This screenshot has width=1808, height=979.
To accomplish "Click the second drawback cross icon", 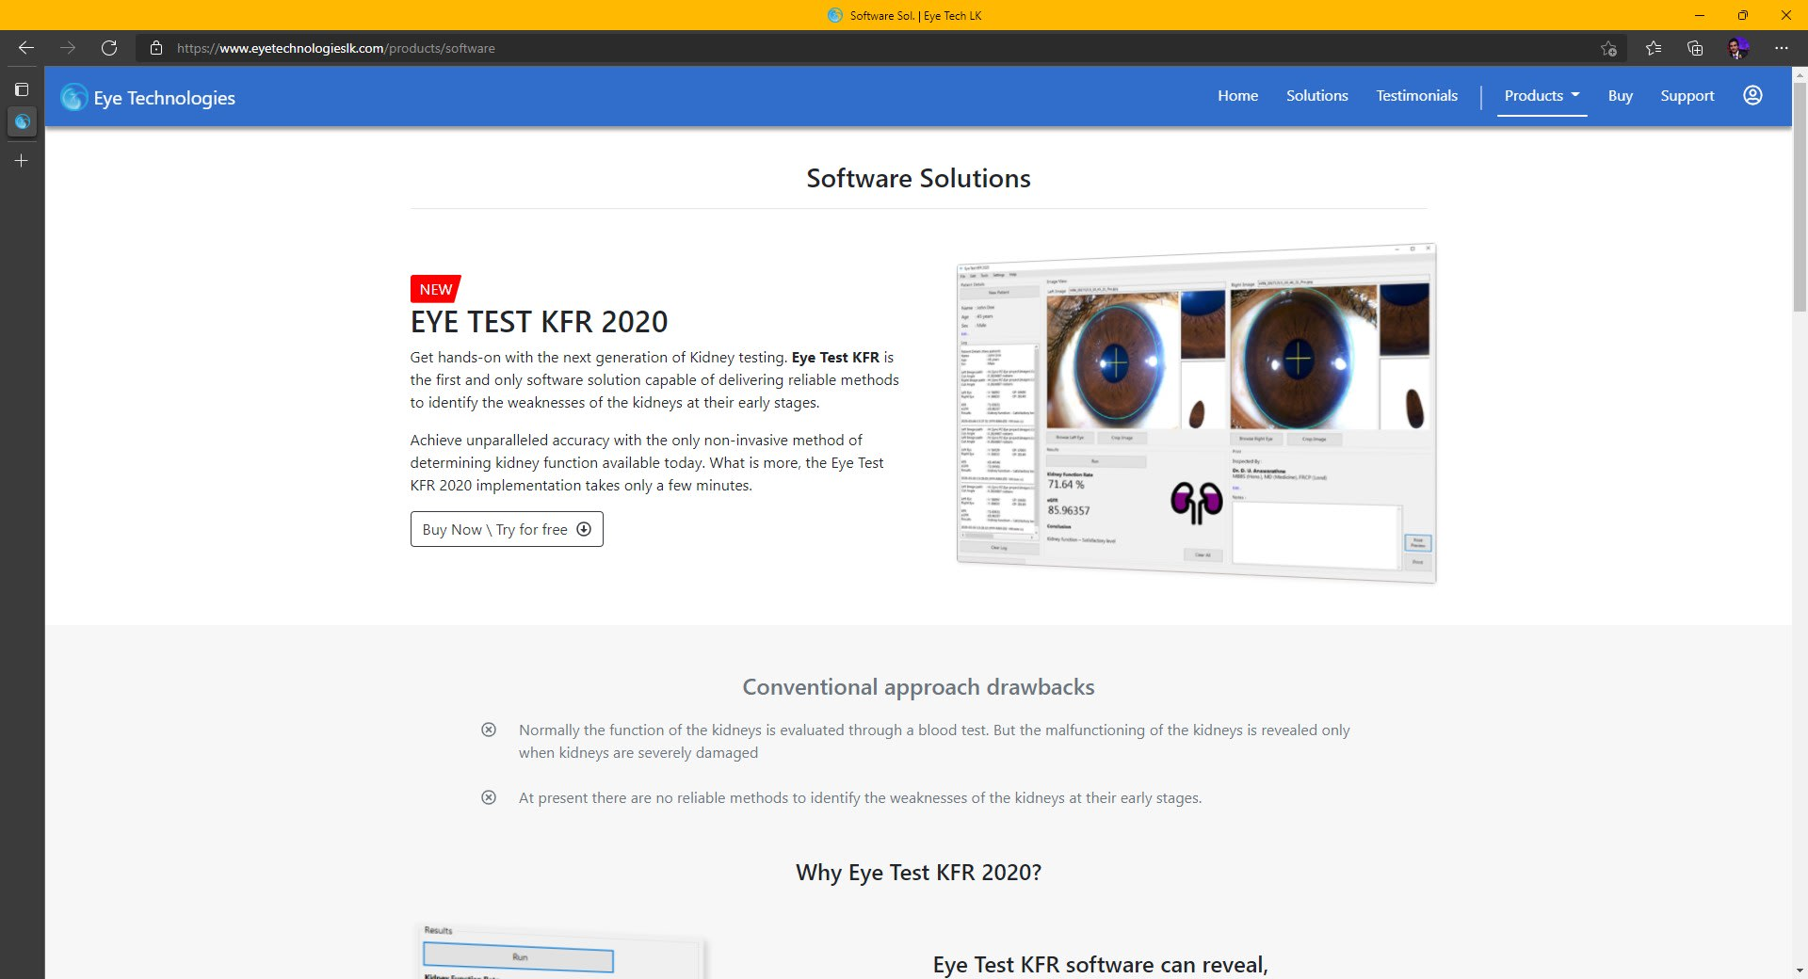I will pos(489,797).
